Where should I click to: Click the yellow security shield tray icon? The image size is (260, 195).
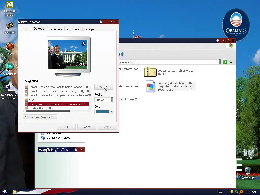(x=232, y=192)
